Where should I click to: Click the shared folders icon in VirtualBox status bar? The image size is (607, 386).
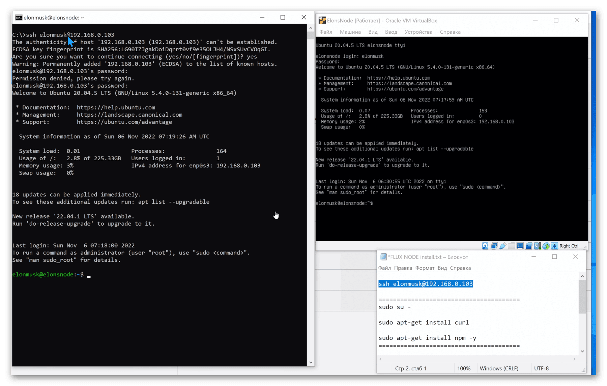(x=511, y=246)
